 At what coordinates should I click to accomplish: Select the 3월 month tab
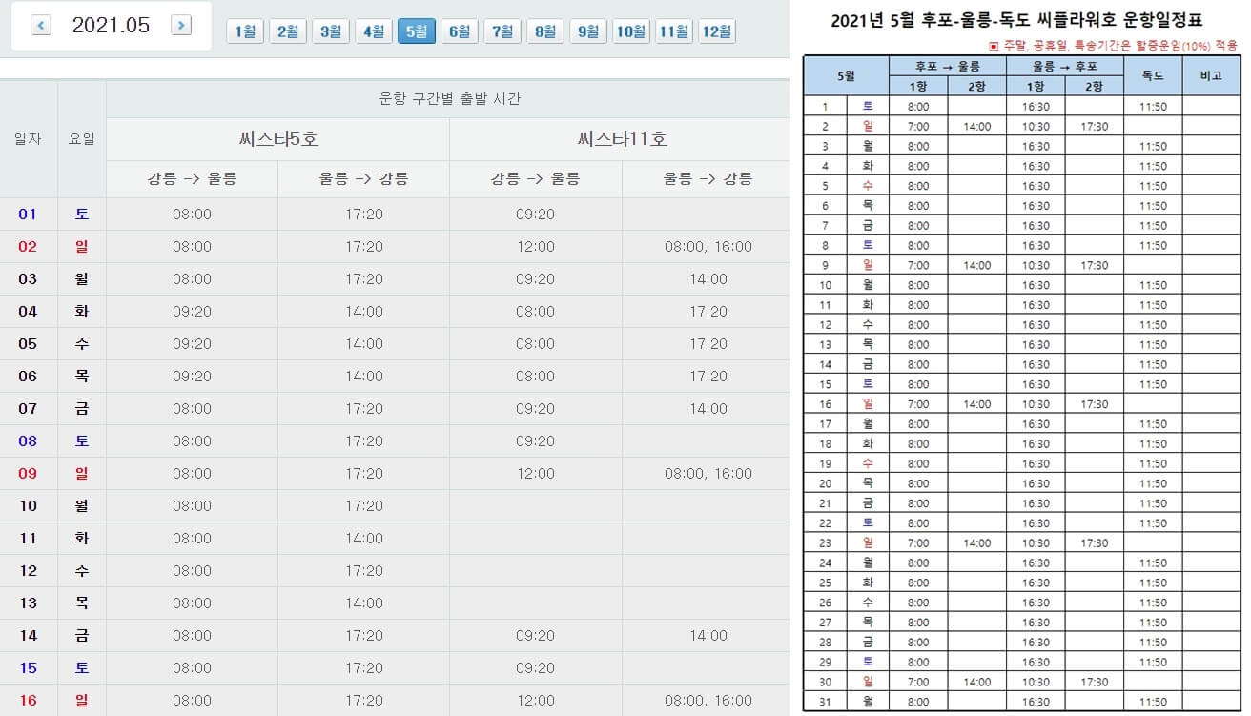[331, 31]
